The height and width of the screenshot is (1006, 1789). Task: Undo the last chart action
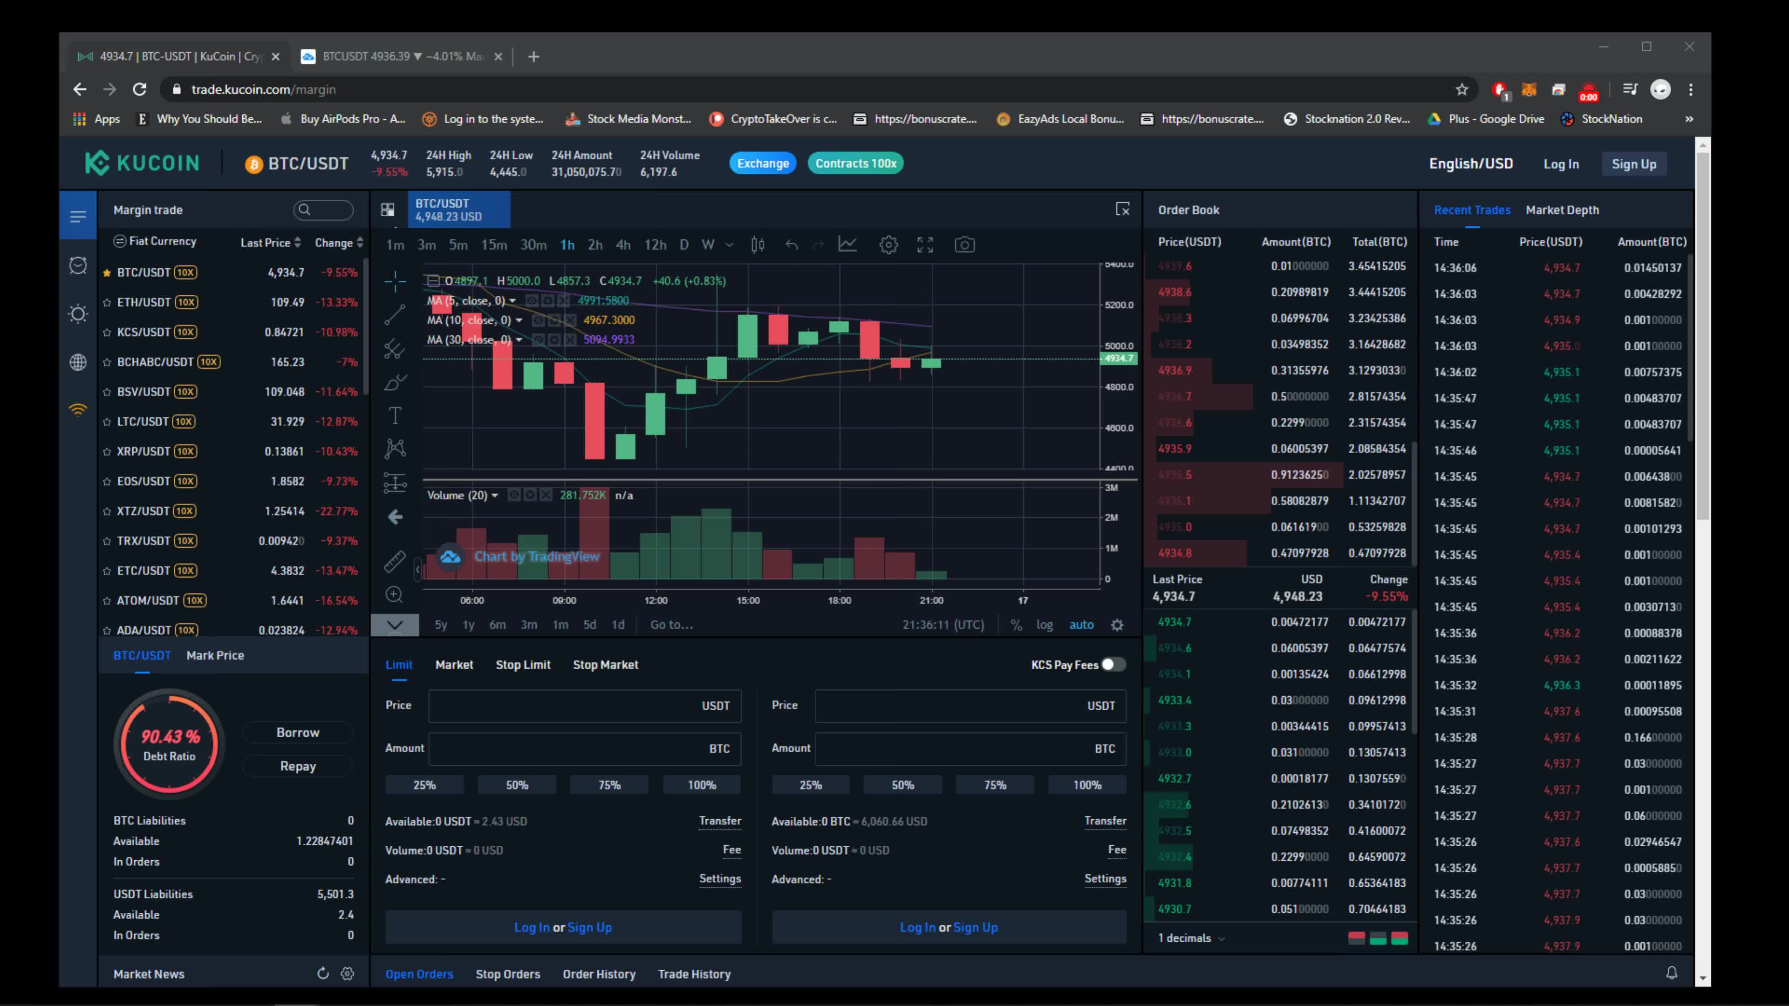coord(791,245)
